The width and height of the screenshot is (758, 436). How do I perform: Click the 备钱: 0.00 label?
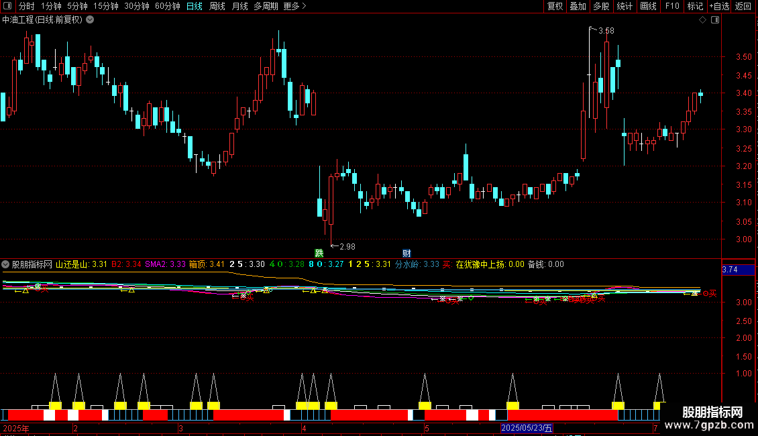coord(546,264)
